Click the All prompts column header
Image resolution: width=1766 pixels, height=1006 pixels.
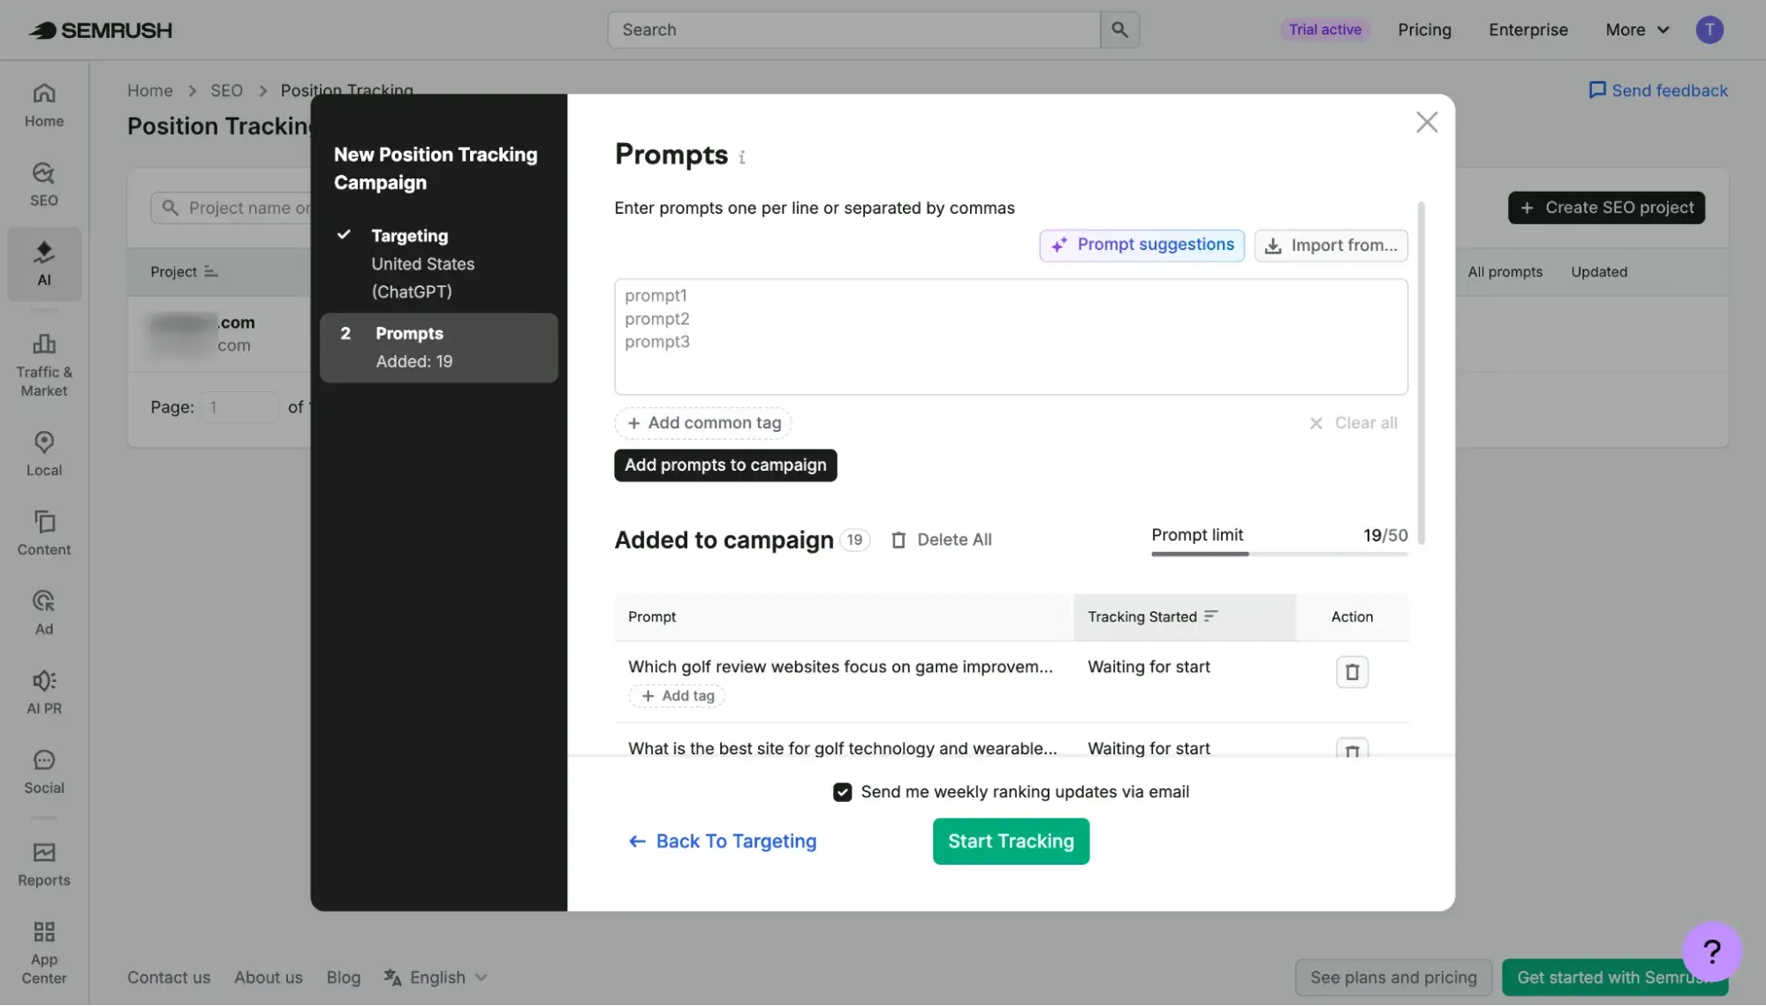click(x=1505, y=272)
